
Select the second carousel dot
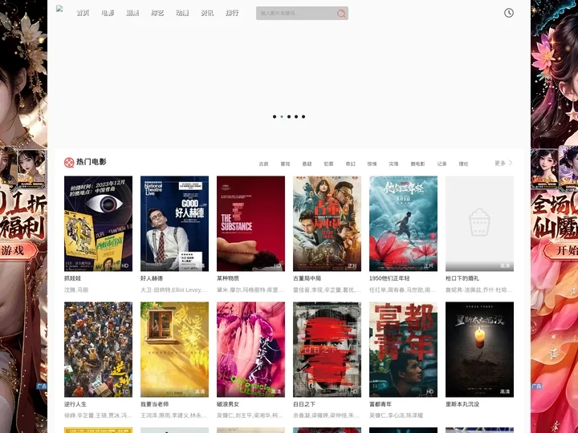(282, 117)
